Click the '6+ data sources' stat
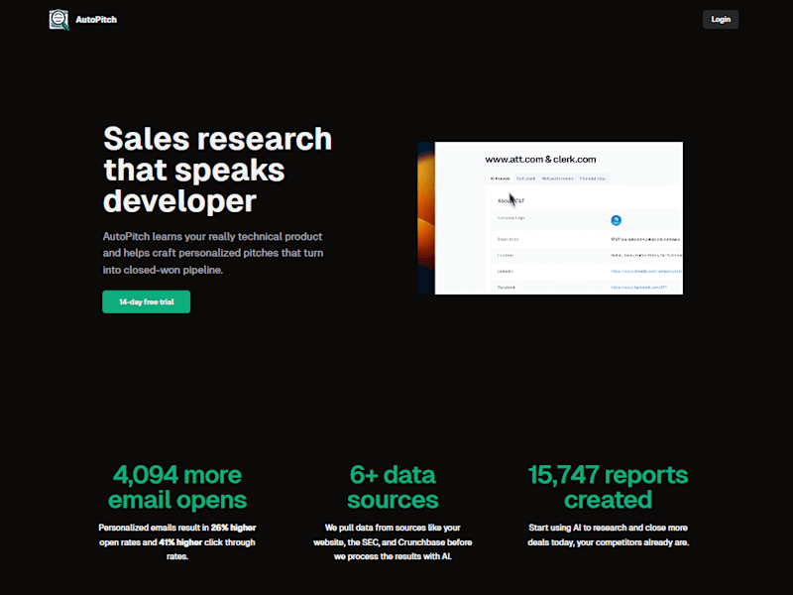This screenshot has height=595, width=793. point(393,487)
